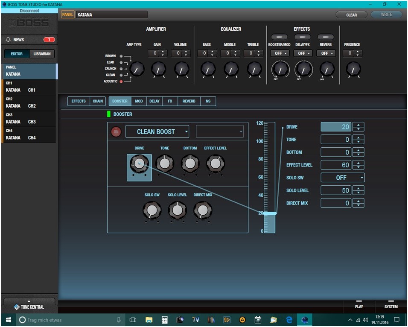The width and height of the screenshot is (408, 327).
Task: Open Tone Central panel
Action: [x=29, y=307]
